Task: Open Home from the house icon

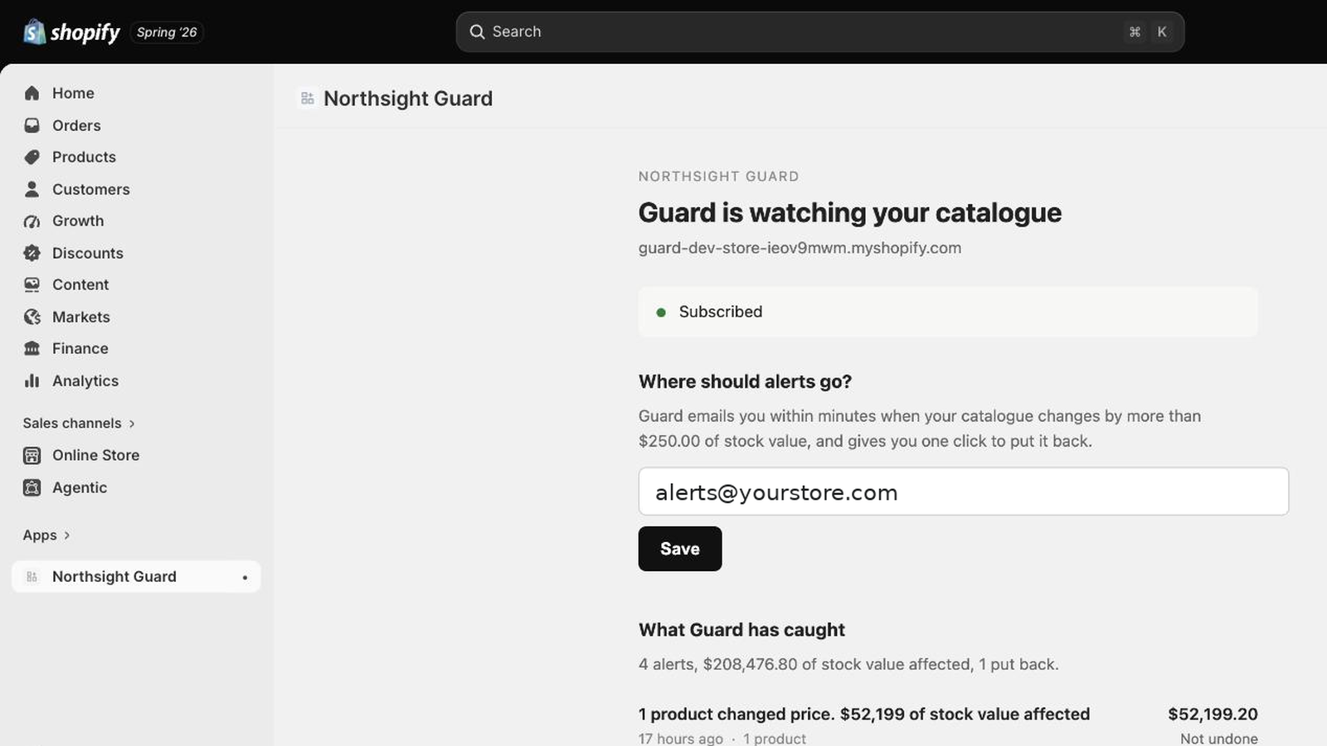Action: click(32, 93)
